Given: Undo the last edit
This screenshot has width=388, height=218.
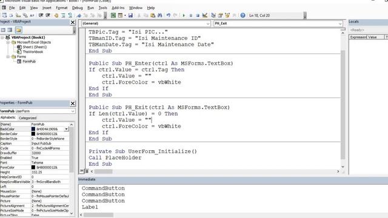Looking at the screenshot, I should (169, 15).
